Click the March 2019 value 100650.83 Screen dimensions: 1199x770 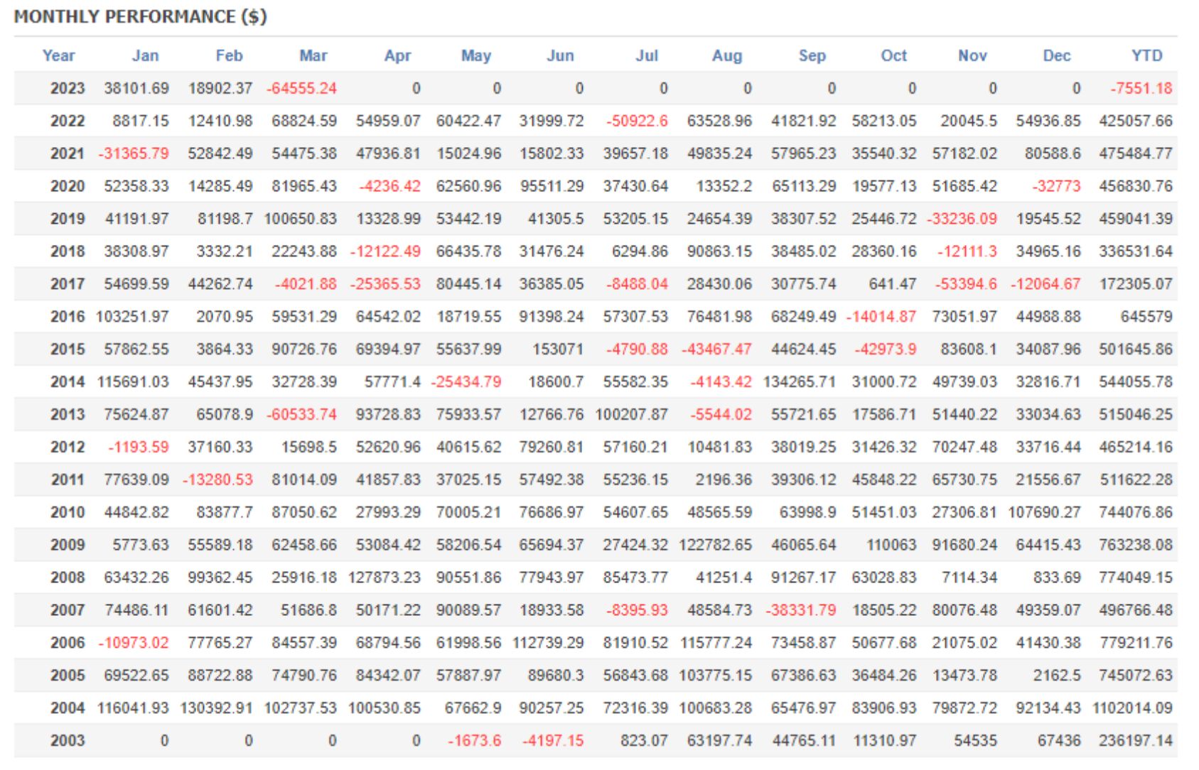(x=301, y=219)
